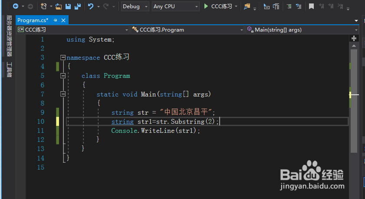Start debugging with the CCC练习 run button

(x=218, y=6)
